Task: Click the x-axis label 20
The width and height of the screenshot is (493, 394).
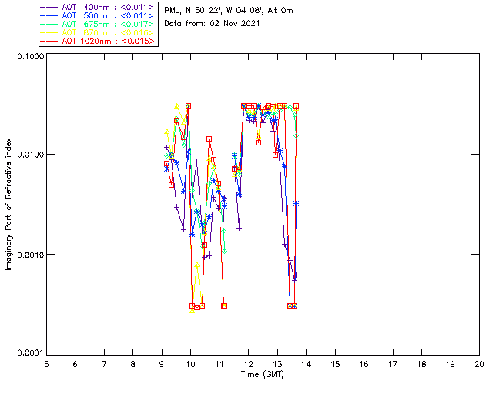Action: pyautogui.click(x=479, y=364)
